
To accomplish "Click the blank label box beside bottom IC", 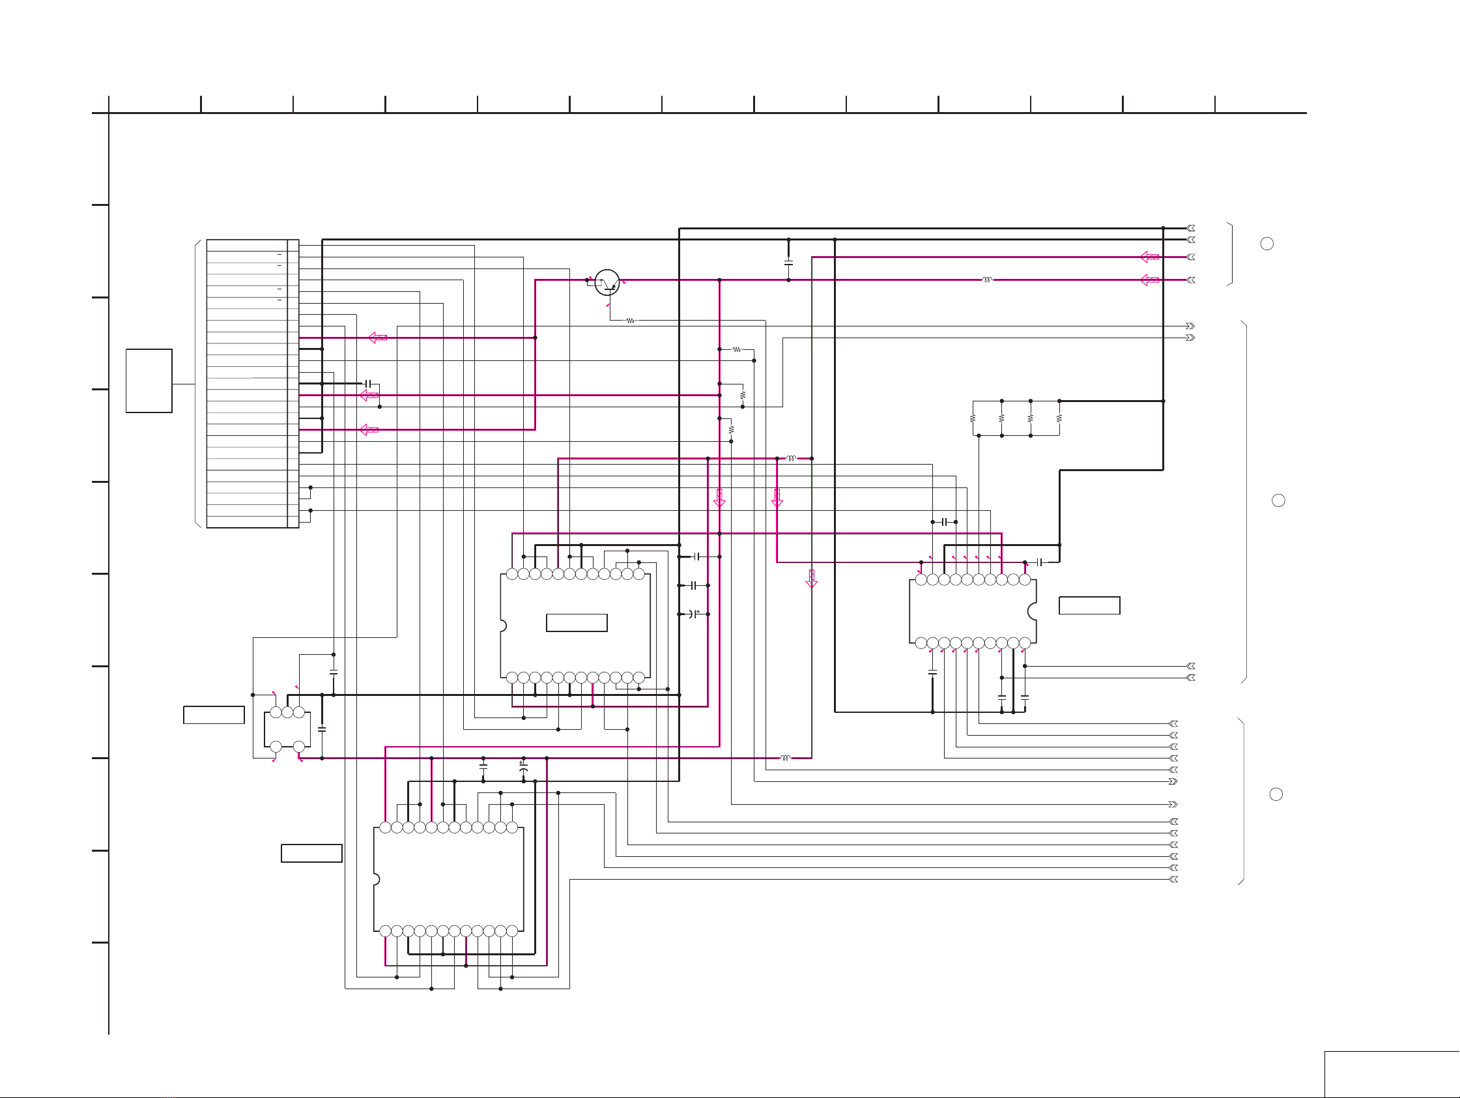I will [x=311, y=853].
